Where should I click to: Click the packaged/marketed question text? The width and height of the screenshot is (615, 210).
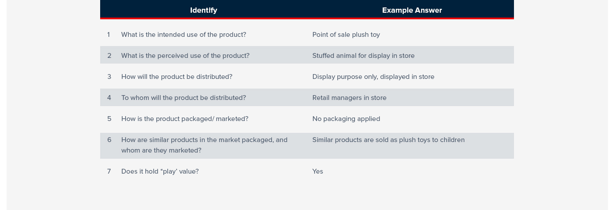(x=184, y=119)
